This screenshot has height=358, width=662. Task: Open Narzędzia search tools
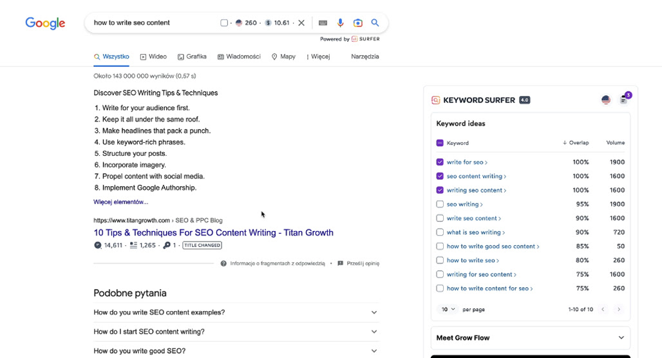coord(364,57)
